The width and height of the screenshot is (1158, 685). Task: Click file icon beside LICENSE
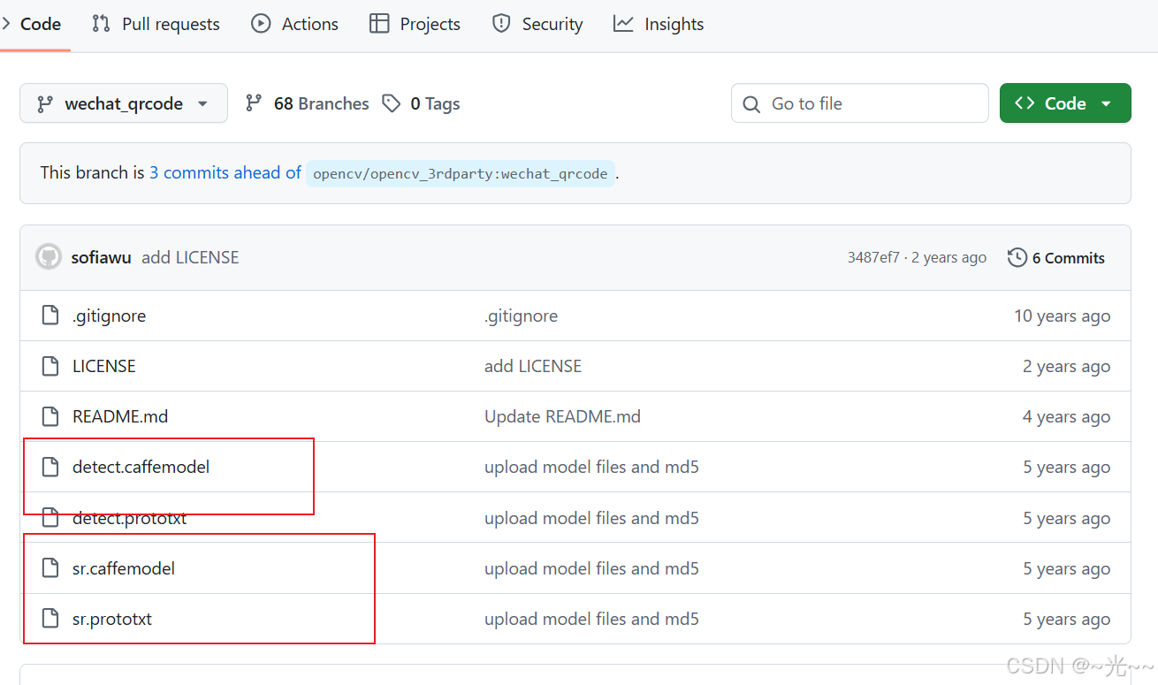click(x=50, y=366)
